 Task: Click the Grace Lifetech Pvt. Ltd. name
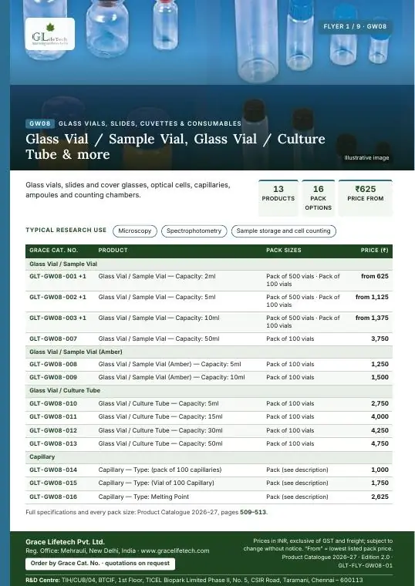[65, 542]
